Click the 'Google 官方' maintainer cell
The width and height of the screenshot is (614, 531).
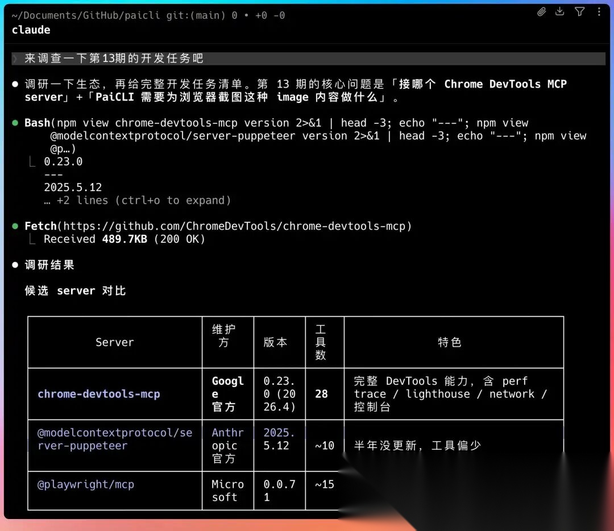tap(227, 394)
